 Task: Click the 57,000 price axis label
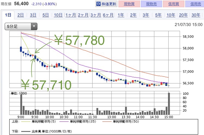click(188, 72)
